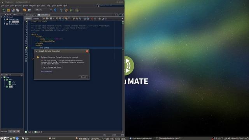
Task: Click the NetBeans quick search field
Action: [112, 5]
